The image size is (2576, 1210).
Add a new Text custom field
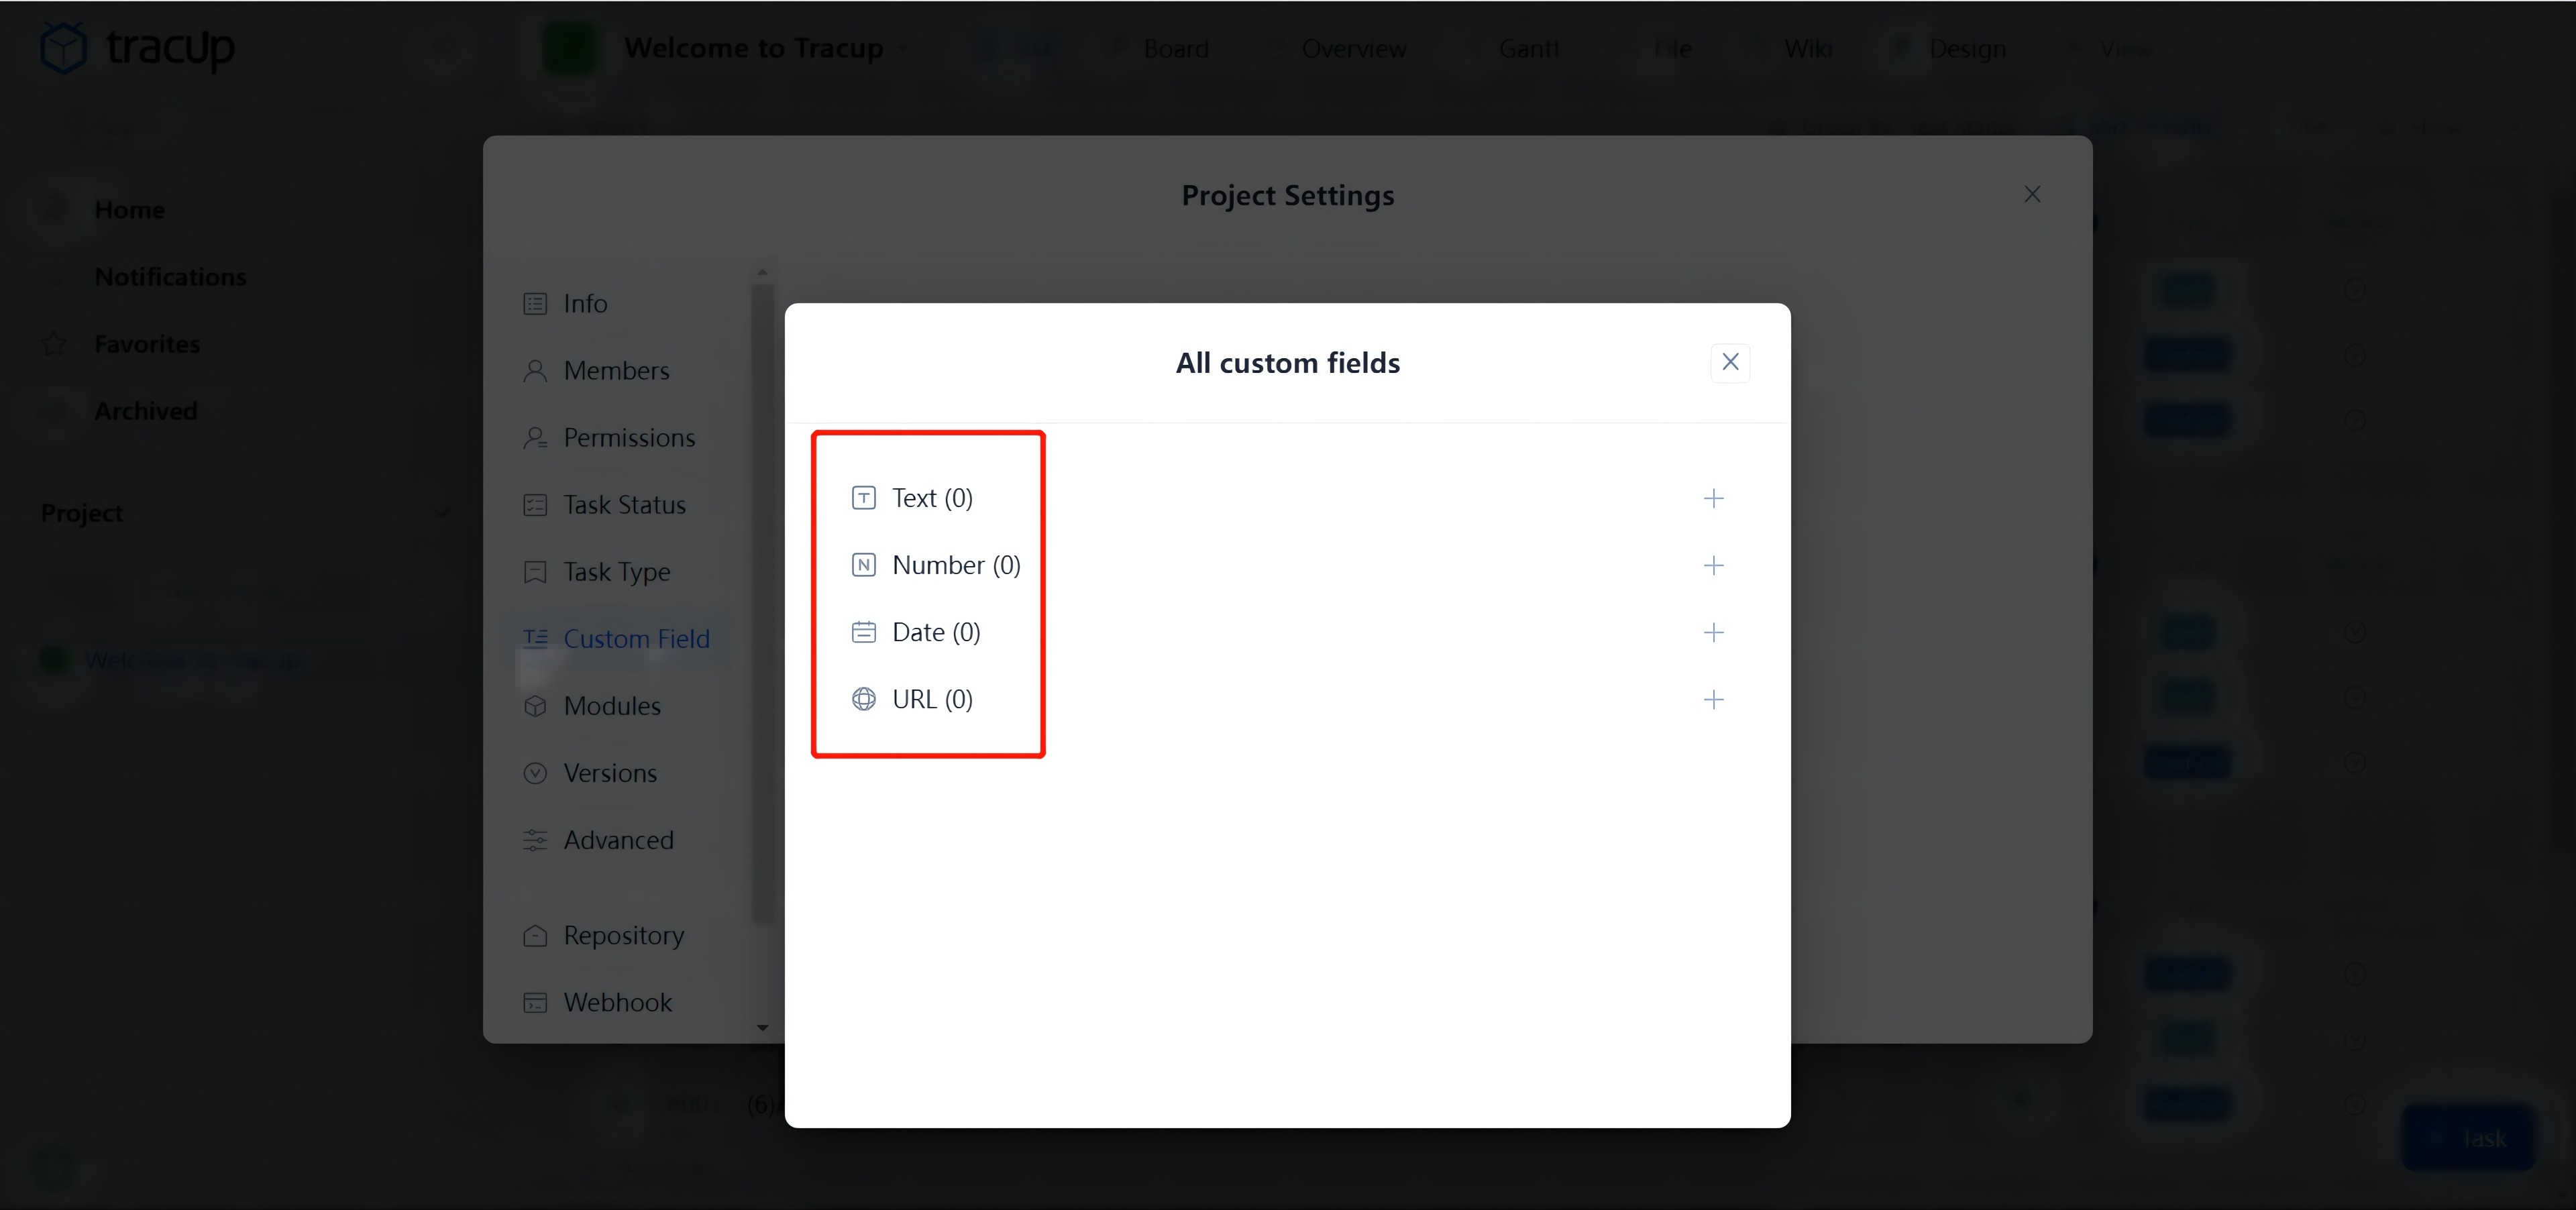click(x=1715, y=498)
